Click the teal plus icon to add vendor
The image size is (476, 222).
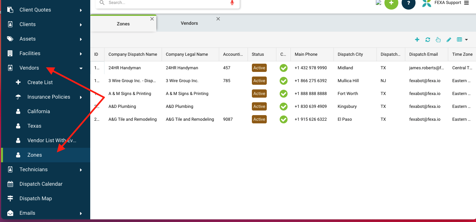[x=417, y=40]
